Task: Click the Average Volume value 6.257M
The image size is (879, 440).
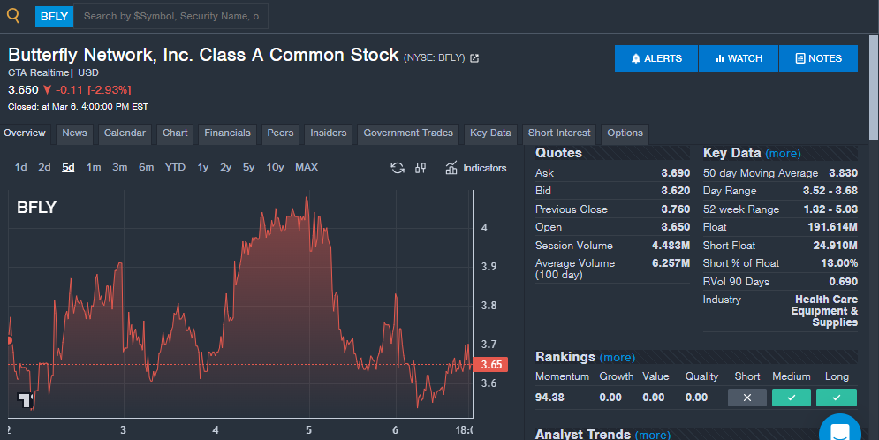Action: click(671, 263)
